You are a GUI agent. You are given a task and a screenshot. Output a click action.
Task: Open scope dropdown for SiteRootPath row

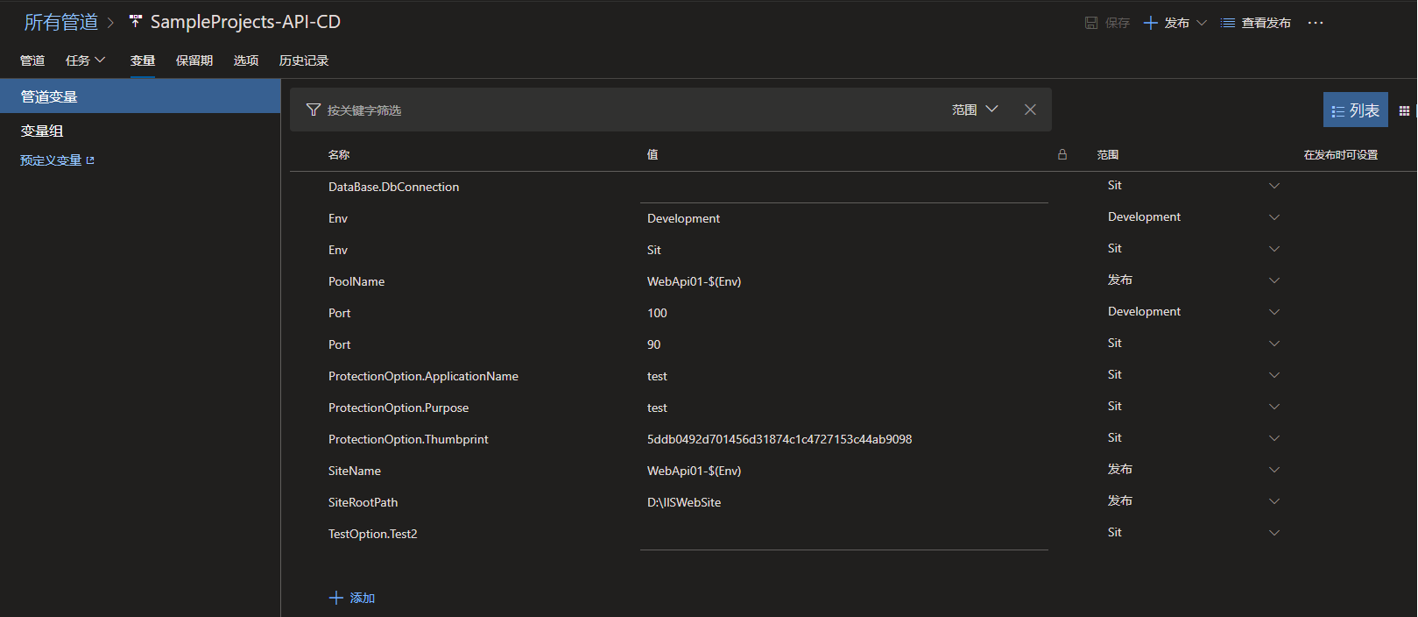pyautogui.click(x=1274, y=501)
